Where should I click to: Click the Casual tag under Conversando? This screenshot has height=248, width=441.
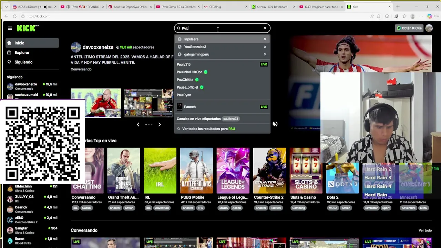point(86,208)
